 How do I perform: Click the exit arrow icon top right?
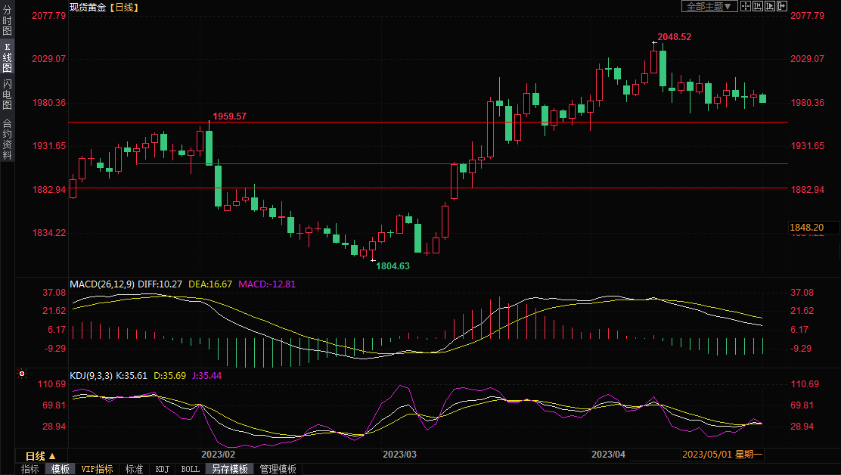click(x=782, y=6)
